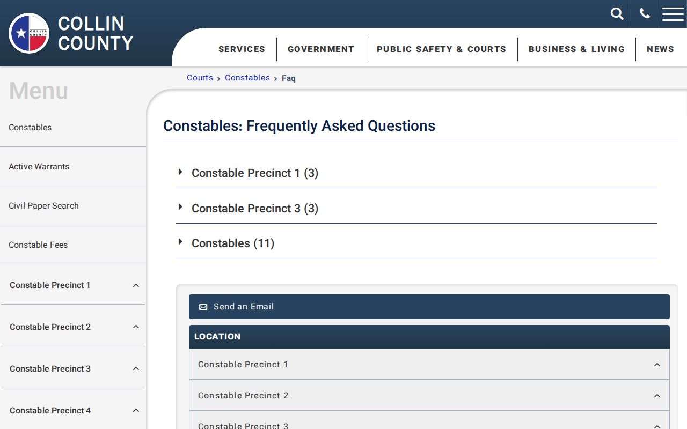Open Active Warrants sidebar link
This screenshot has width=687, height=429.
(39, 167)
